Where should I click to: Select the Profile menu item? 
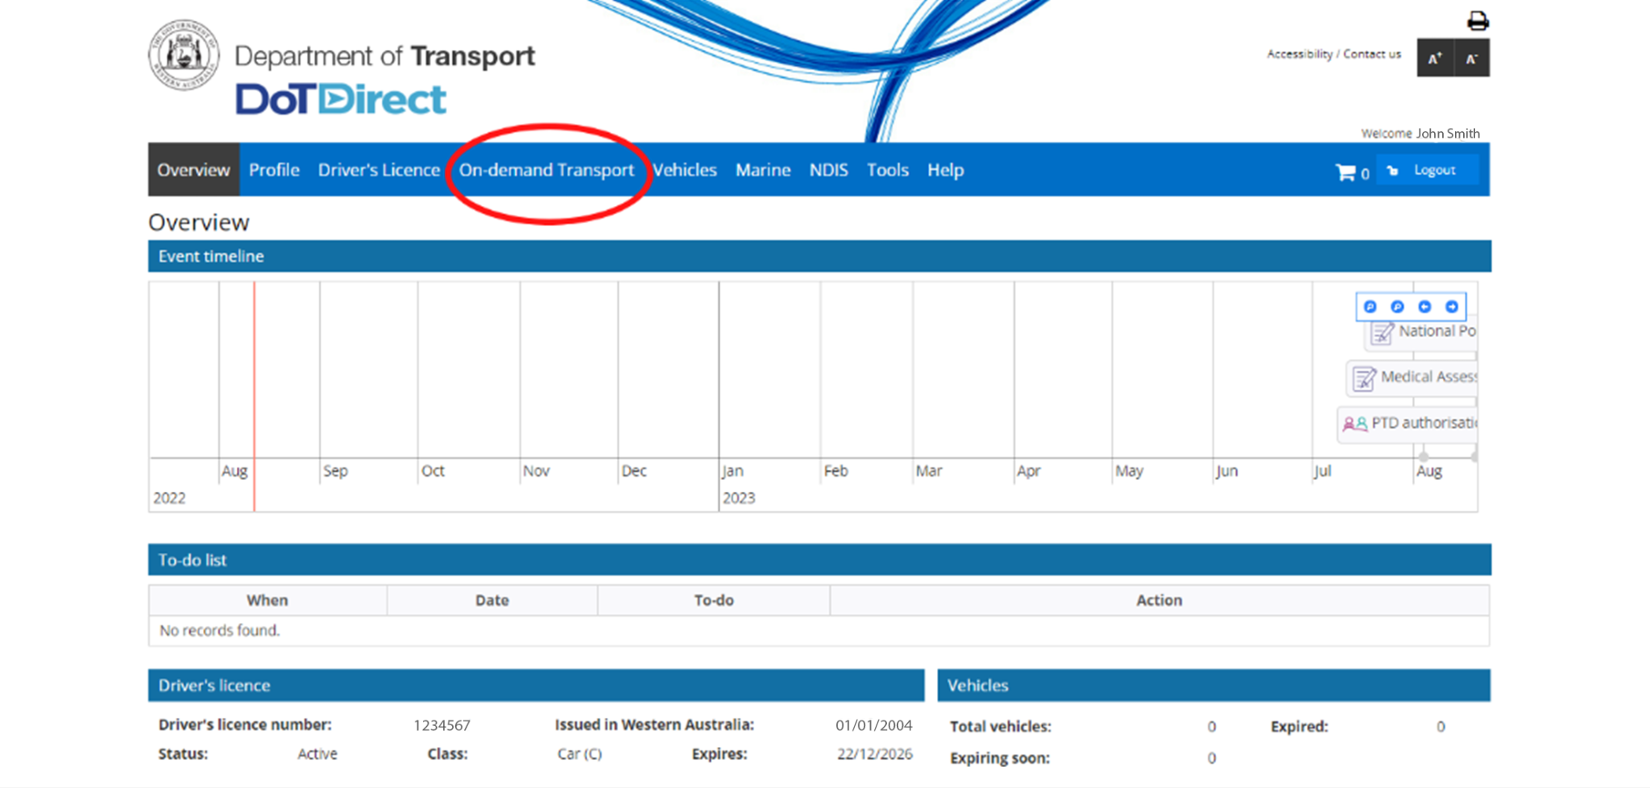(x=274, y=170)
